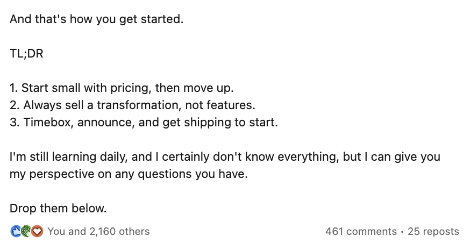Click list item 2 about selling a transformation
The image size is (470, 243).
(132, 104)
